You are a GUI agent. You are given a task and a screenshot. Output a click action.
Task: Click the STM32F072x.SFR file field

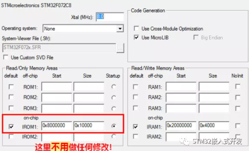pos(59,48)
